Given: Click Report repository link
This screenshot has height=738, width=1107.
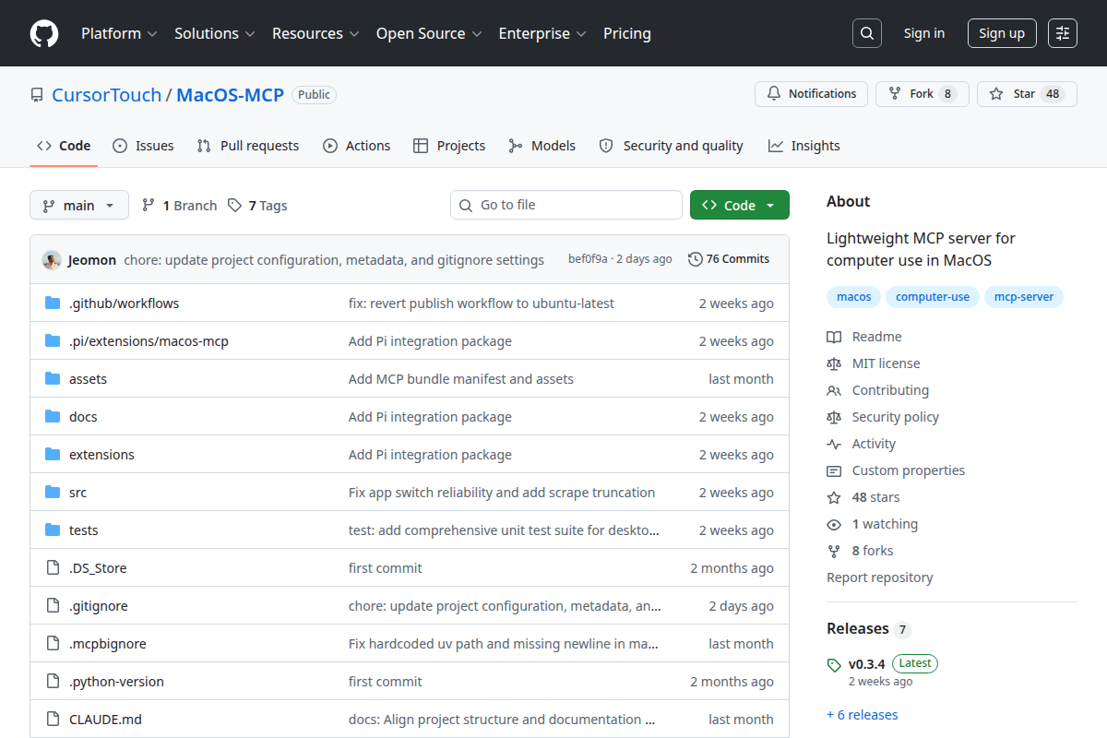Looking at the screenshot, I should coord(879,577).
